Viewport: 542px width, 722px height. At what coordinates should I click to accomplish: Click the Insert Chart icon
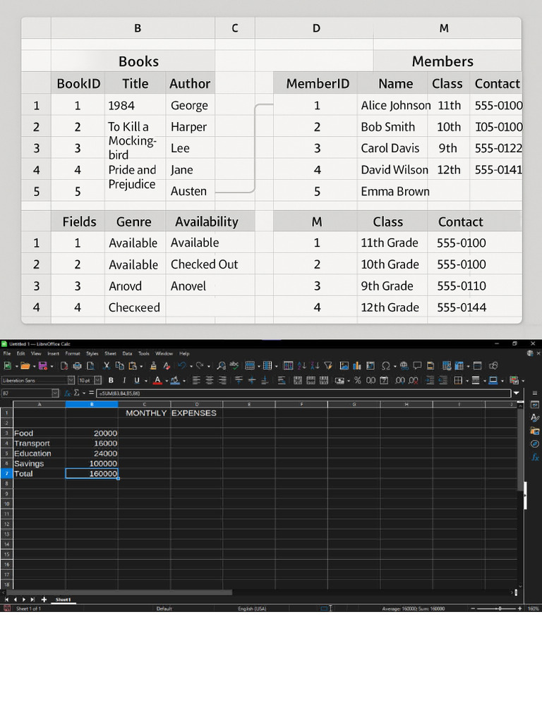tap(356, 366)
